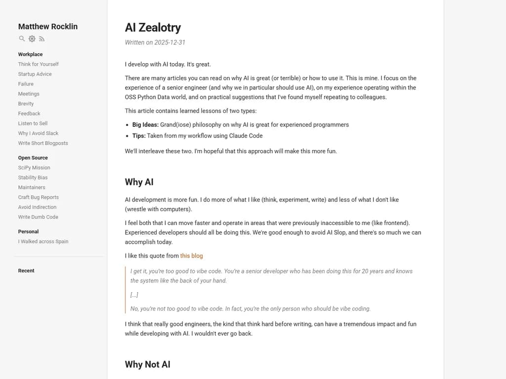
Task: Open Why I Avoid Slack post
Action: point(39,133)
